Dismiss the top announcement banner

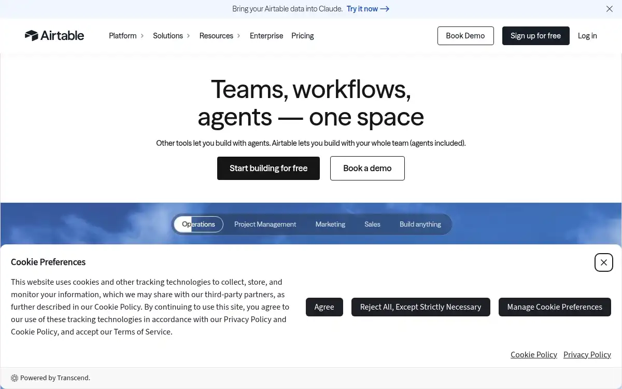610,9
